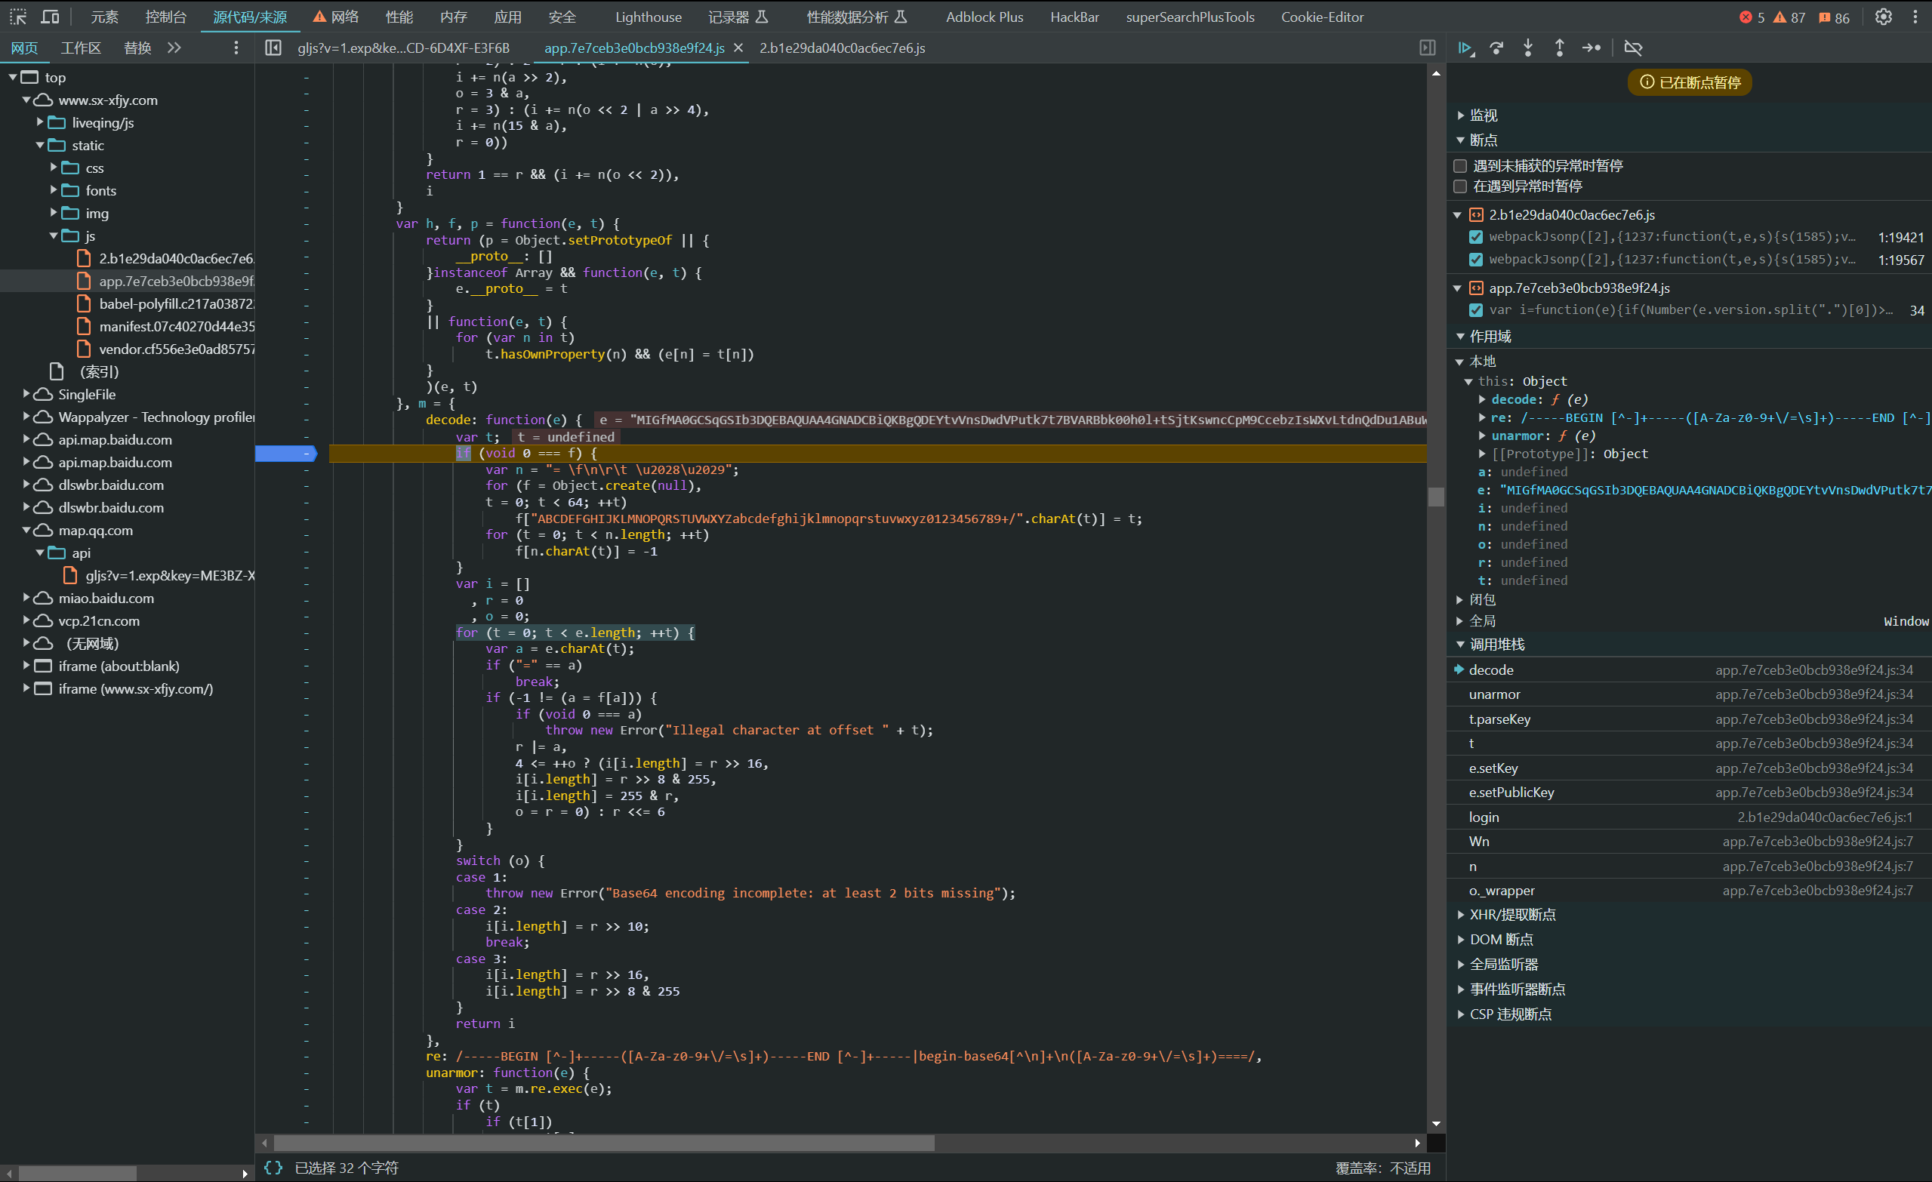Enable pause on uncaught exceptions
The image size is (1932, 1182).
(x=1460, y=166)
